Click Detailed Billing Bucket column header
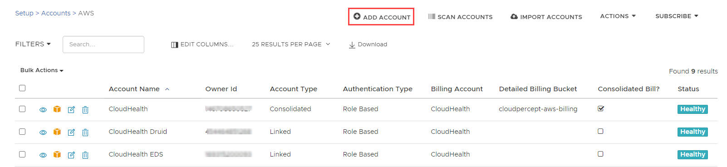The image size is (727, 167). pos(538,89)
